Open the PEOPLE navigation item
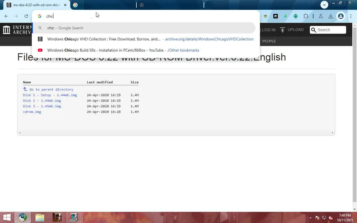The width and height of the screenshot is (357, 223). point(269,41)
